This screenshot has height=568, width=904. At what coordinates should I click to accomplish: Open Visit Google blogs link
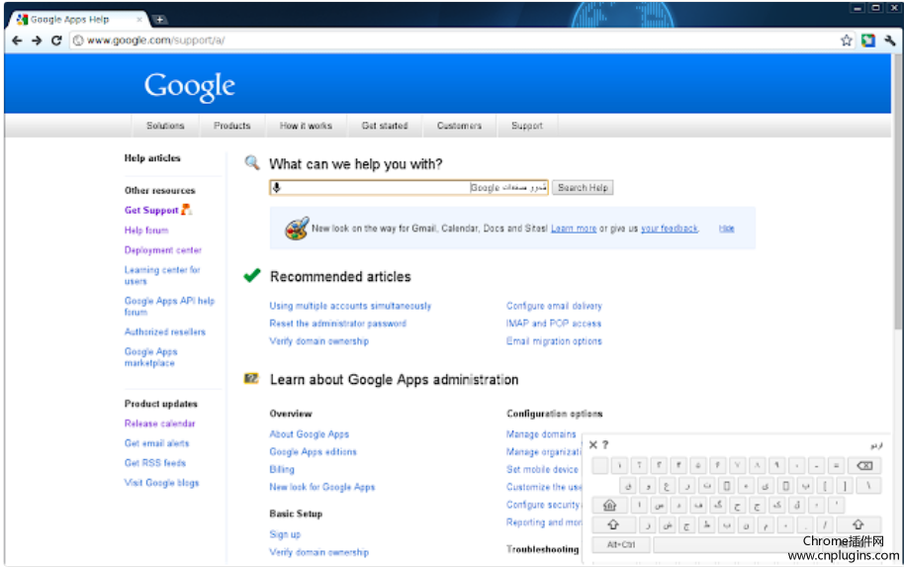pyautogui.click(x=161, y=483)
